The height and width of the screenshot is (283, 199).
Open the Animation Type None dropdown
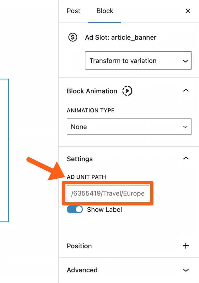coord(129,127)
